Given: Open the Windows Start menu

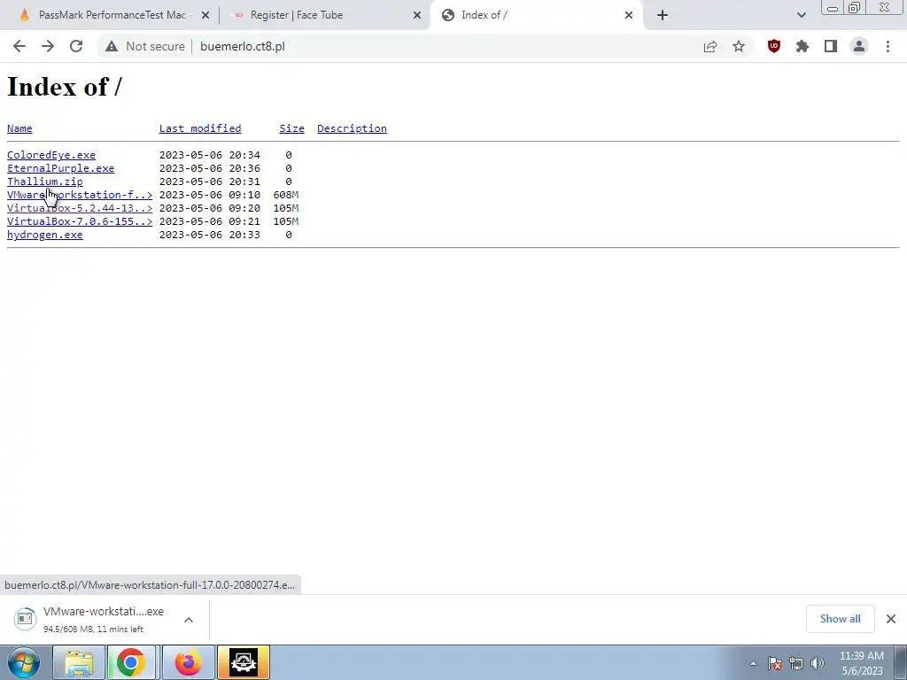Looking at the screenshot, I should (24, 662).
